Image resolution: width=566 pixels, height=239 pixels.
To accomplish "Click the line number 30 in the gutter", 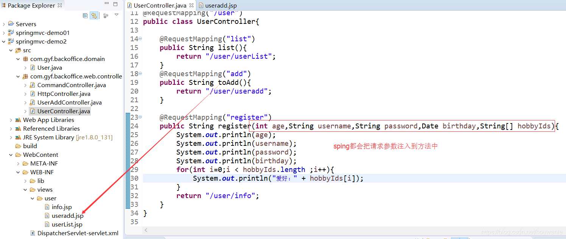I will point(134,178).
